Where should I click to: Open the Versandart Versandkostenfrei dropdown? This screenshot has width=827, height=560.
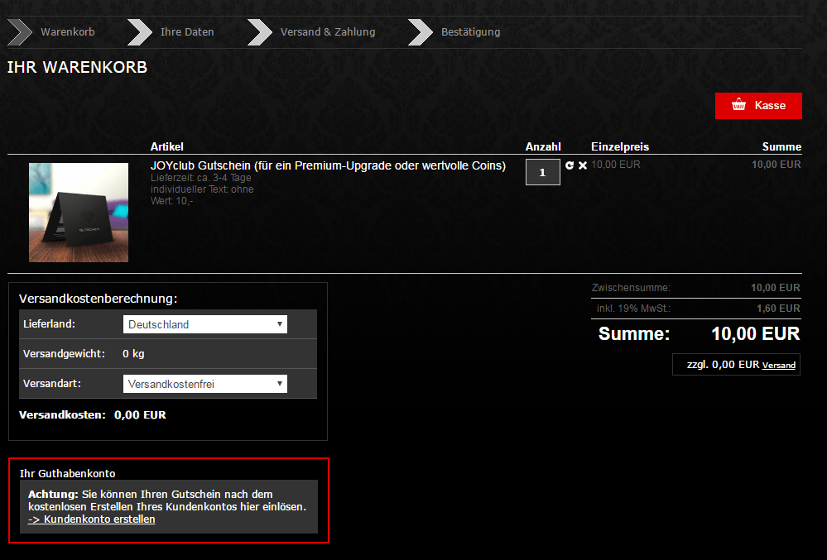point(205,384)
